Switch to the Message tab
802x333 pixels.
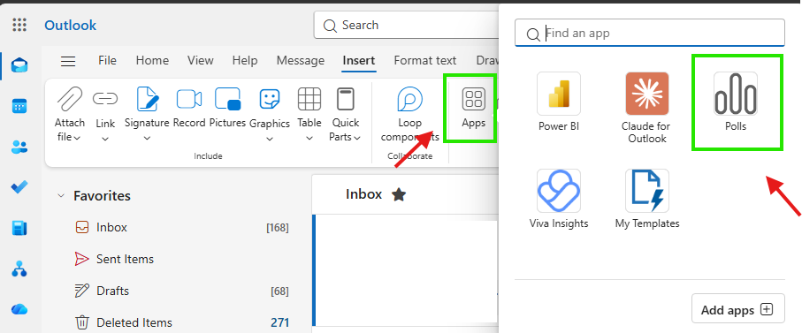301,61
